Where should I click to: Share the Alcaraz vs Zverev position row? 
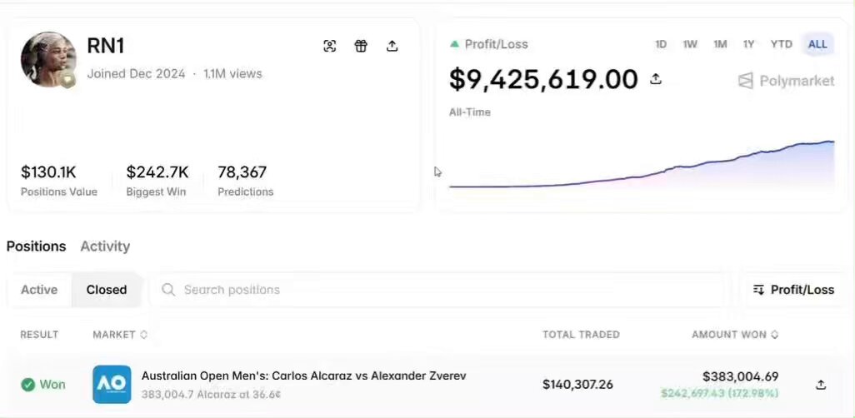821,385
